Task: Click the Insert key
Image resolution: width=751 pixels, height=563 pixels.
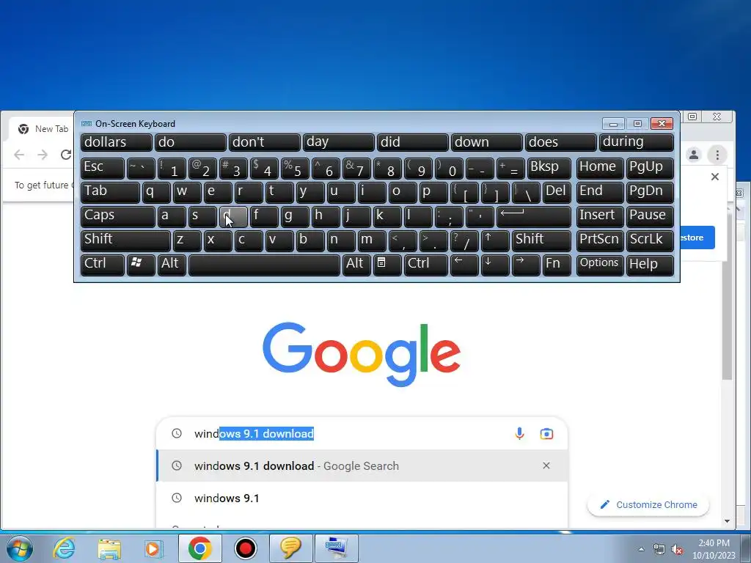Action: (600, 216)
